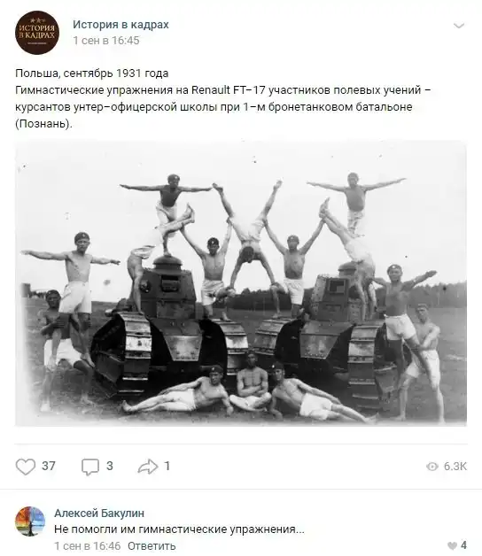Open the black-and-white tank gymnasts photo
Screen dimensions: 482x556
click(x=241, y=283)
